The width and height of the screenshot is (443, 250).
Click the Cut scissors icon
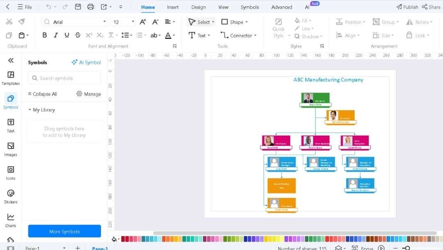[x=9, y=21]
